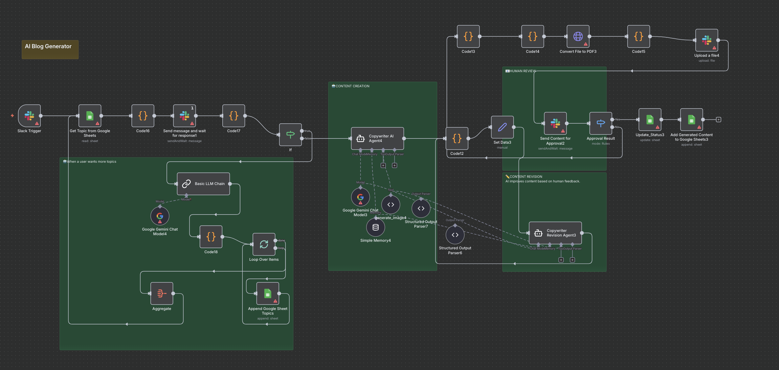Open the Approval Result rules node
The image size is (779, 370).
[x=600, y=124]
